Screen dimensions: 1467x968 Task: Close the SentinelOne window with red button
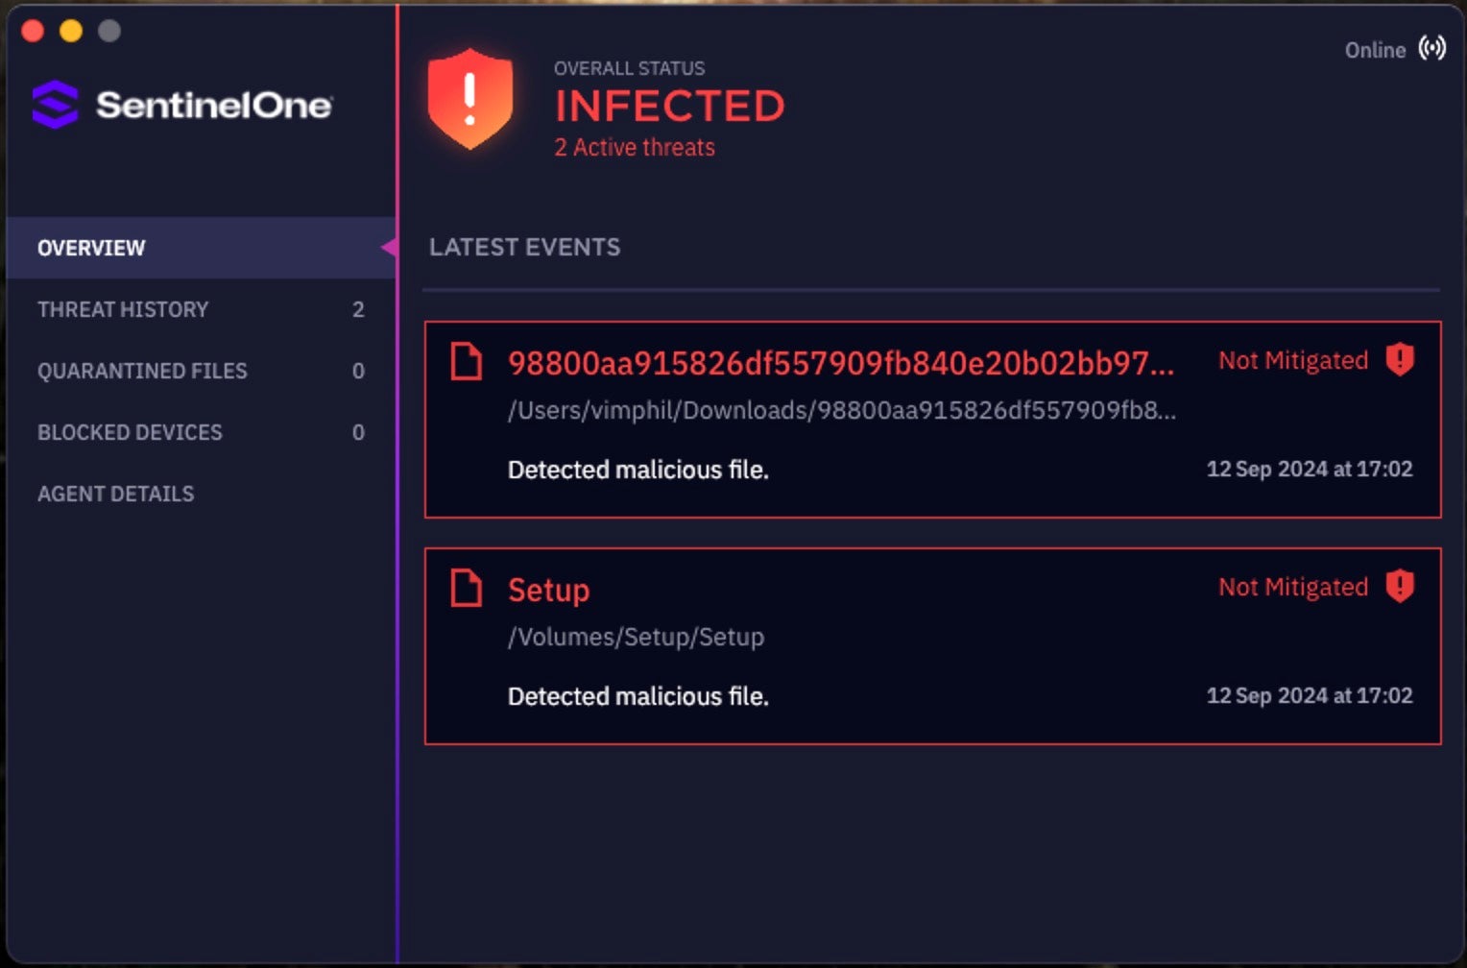point(33,31)
